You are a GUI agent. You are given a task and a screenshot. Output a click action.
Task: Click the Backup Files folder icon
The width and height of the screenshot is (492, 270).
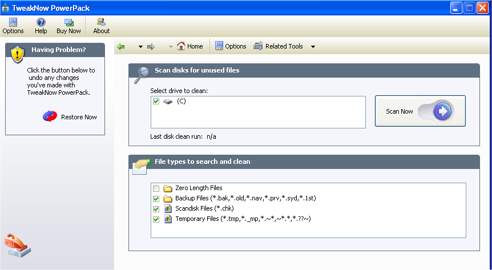168,199
